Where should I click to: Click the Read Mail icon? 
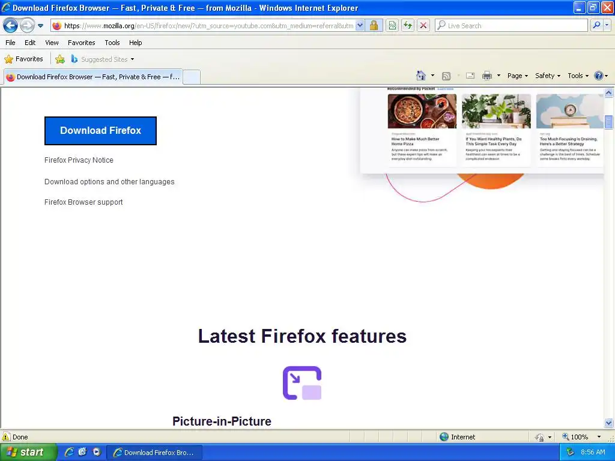tap(470, 76)
